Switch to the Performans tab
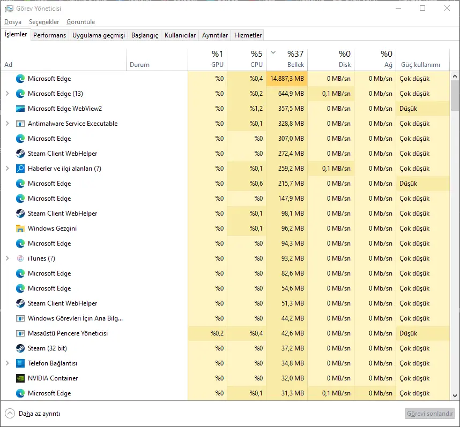The image size is (460, 427). pyautogui.click(x=49, y=35)
